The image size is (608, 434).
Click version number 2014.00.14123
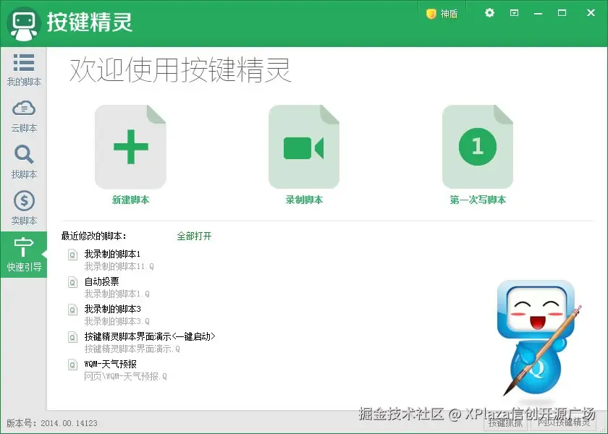coord(69,423)
